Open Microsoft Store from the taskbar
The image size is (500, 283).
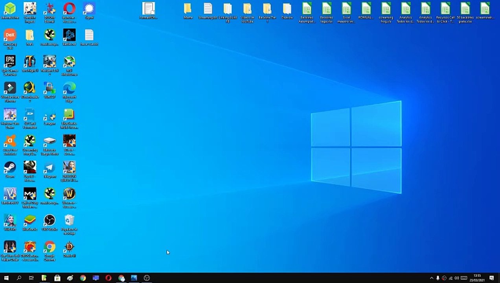coord(57,278)
